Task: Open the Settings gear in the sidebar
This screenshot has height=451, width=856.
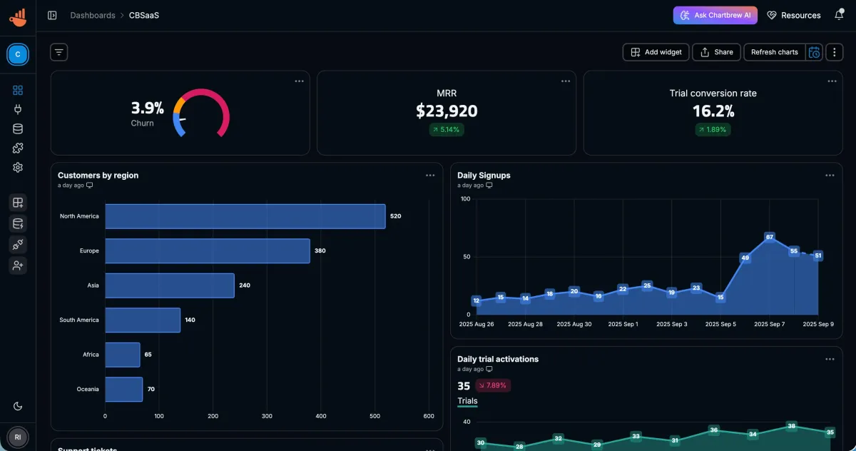Action: tap(17, 167)
